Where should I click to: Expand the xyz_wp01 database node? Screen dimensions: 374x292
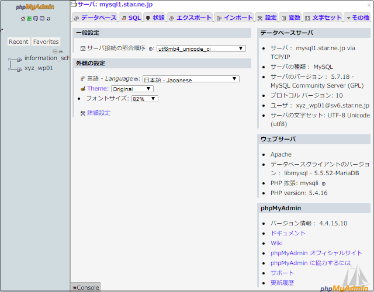(9, 69)
